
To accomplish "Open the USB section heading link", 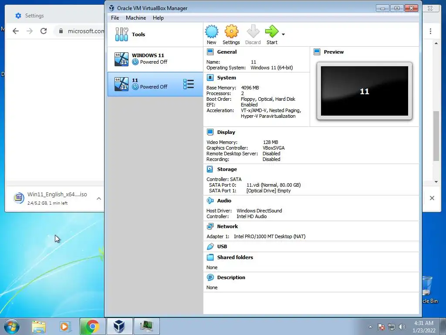I will pyautogui.click(x=222, y=246).
